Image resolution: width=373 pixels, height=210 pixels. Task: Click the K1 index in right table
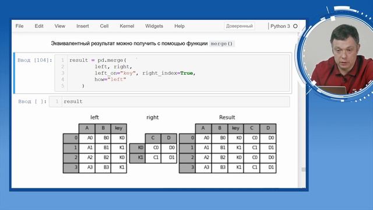click(138, 157)
